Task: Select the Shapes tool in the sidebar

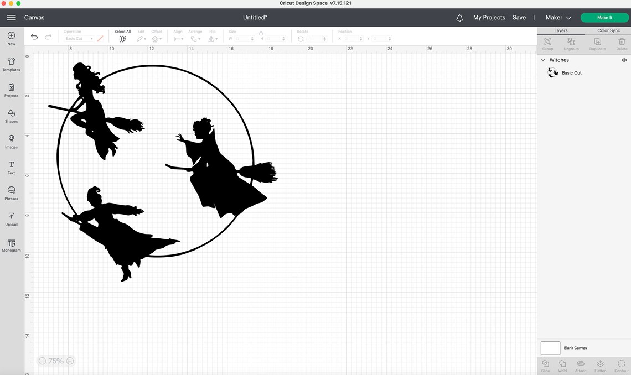Action: [x=11, y=114]
